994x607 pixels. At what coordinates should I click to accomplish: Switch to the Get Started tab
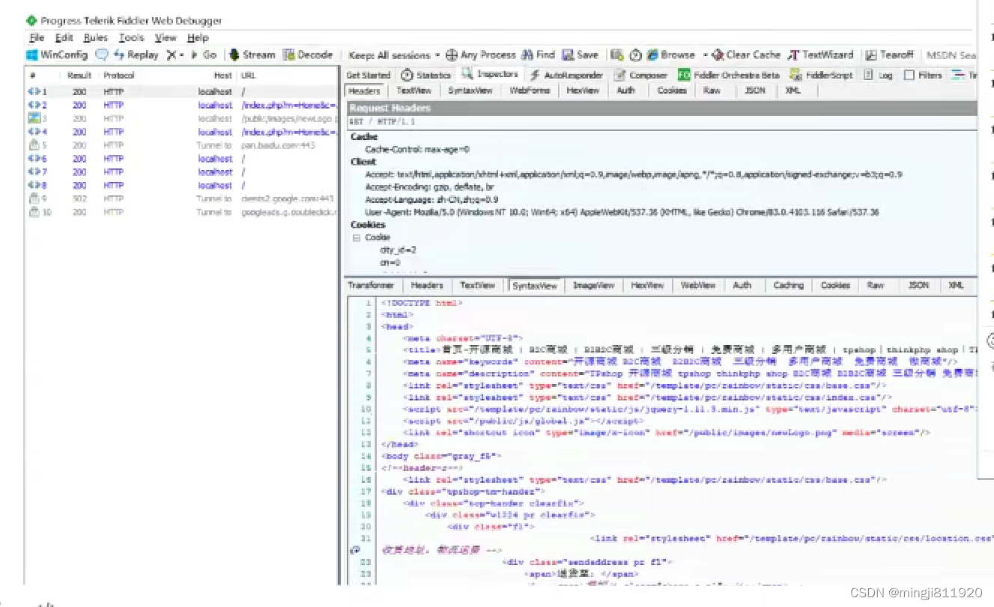369,75
